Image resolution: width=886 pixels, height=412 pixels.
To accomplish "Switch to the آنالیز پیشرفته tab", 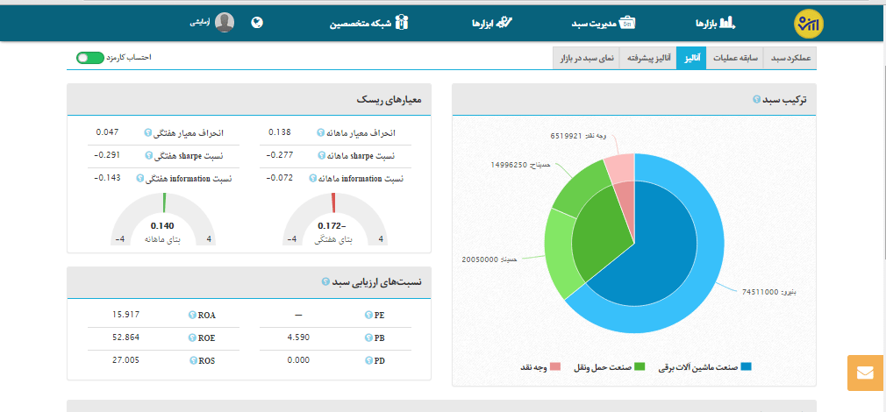I will coord(648,58).
